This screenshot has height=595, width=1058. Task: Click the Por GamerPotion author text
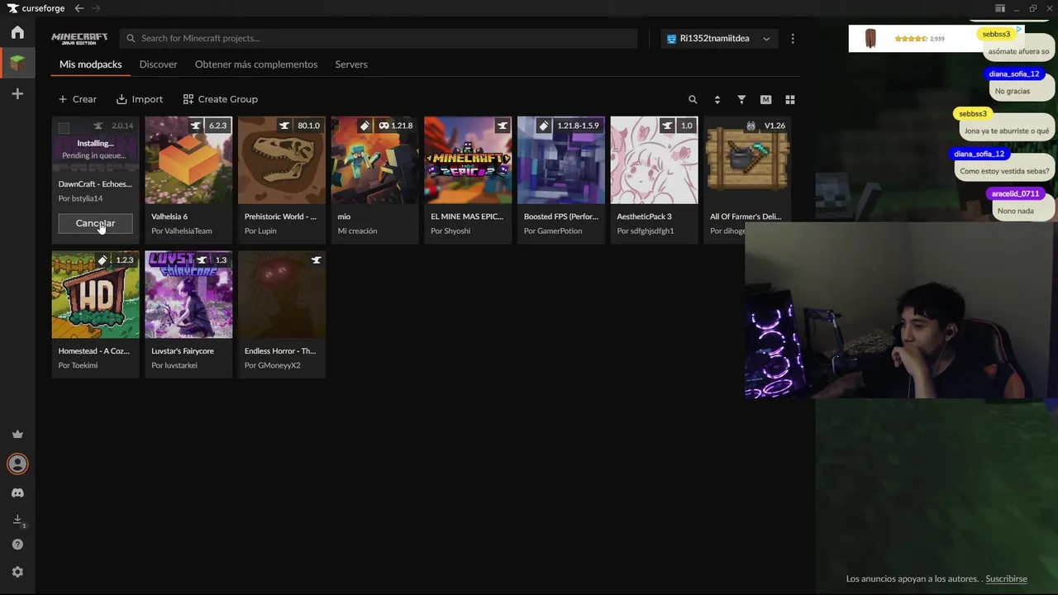pyautogui.click(x=553, y=231)
